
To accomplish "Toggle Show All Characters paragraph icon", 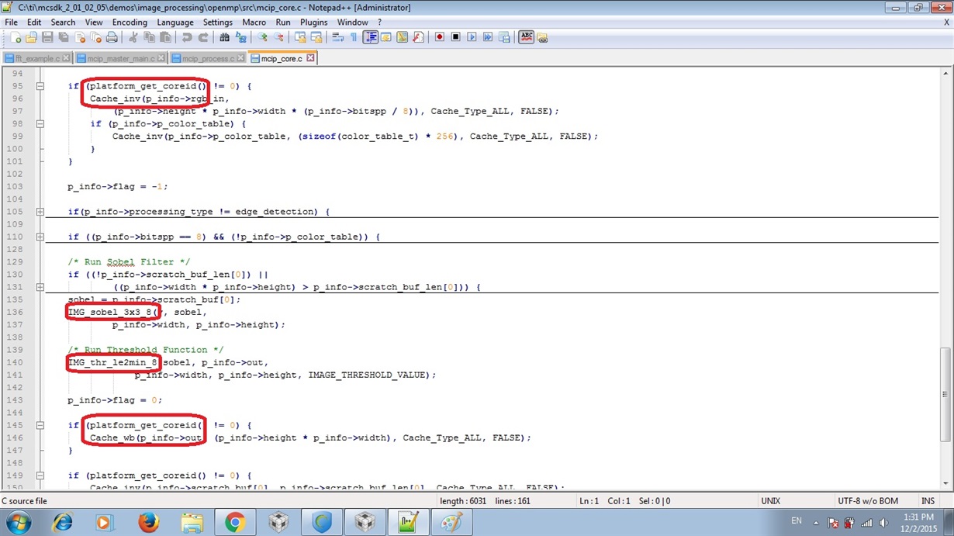I will coord(354,37).
